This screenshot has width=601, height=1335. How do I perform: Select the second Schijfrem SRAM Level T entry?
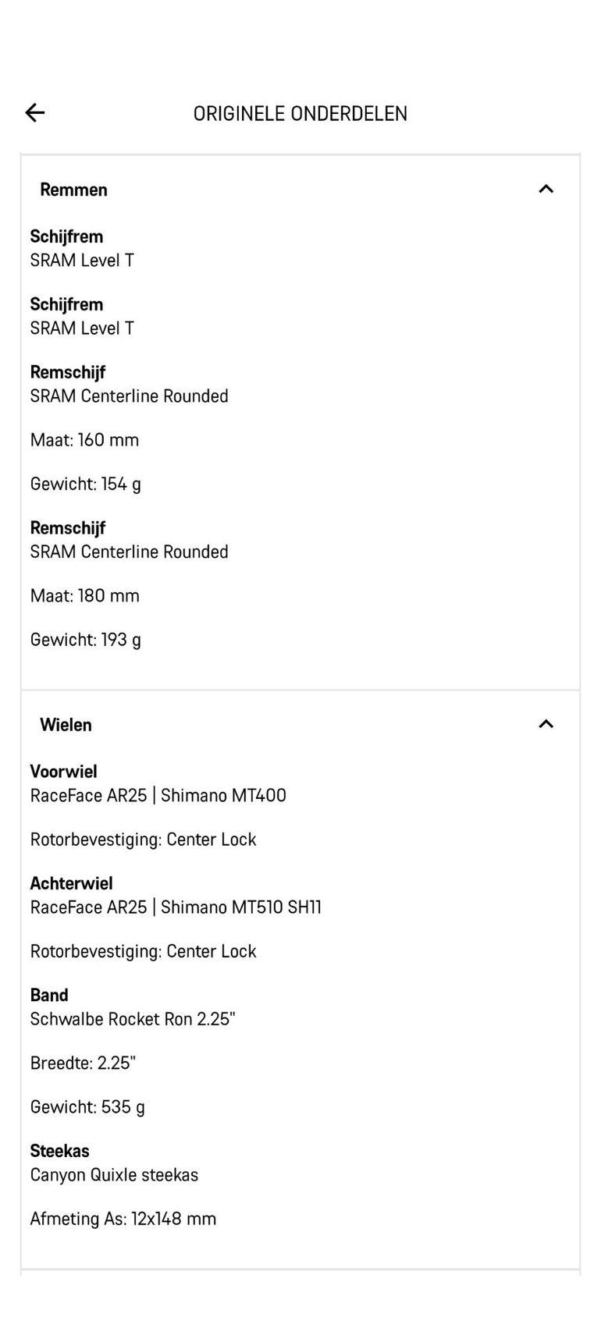click(x=82, y=316)
